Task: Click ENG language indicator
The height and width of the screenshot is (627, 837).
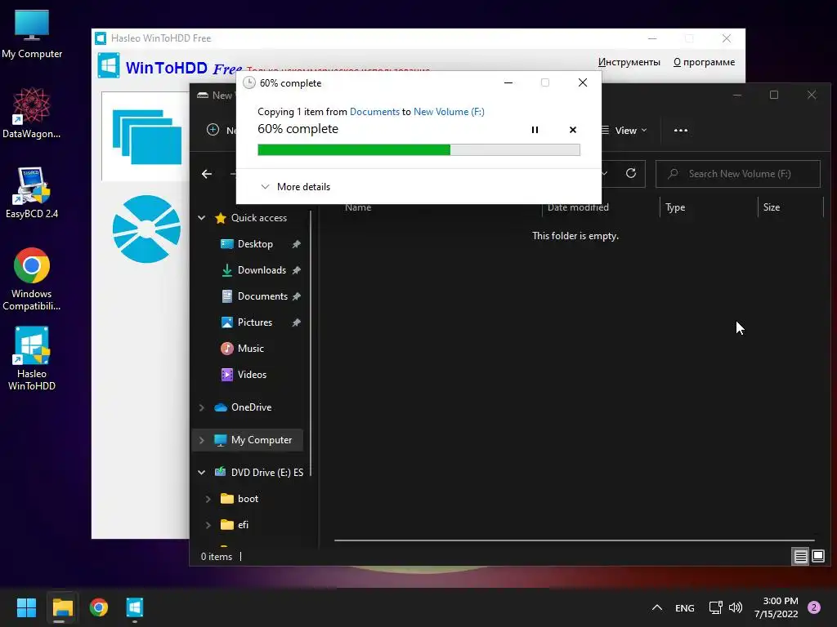Action: tap(684, 607)
